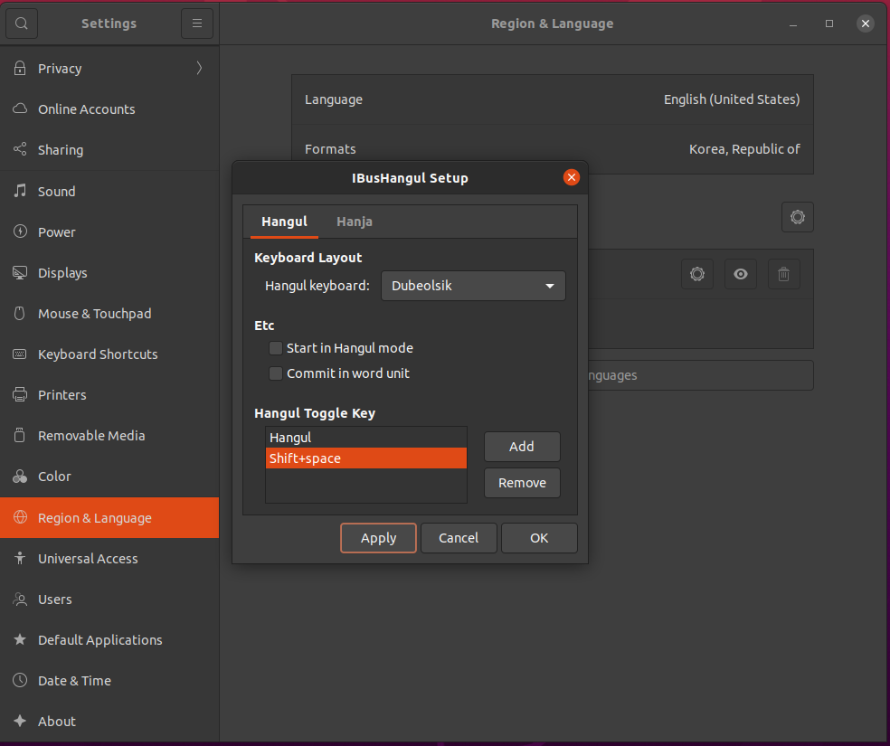Click the Color icon in sidebar

(x=20, y=476)
